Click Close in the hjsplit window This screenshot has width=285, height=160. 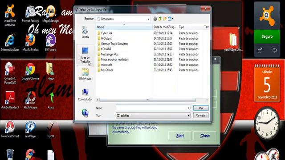tap(205, 136)
